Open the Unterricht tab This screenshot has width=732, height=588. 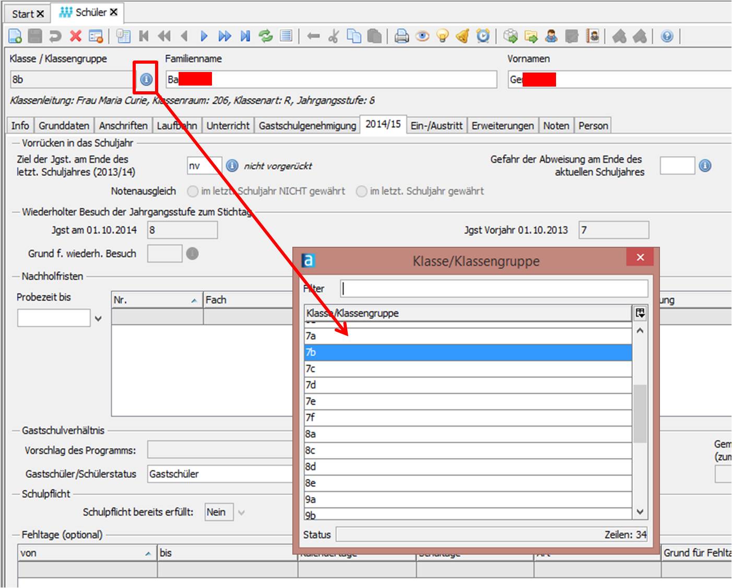point(228,126)
